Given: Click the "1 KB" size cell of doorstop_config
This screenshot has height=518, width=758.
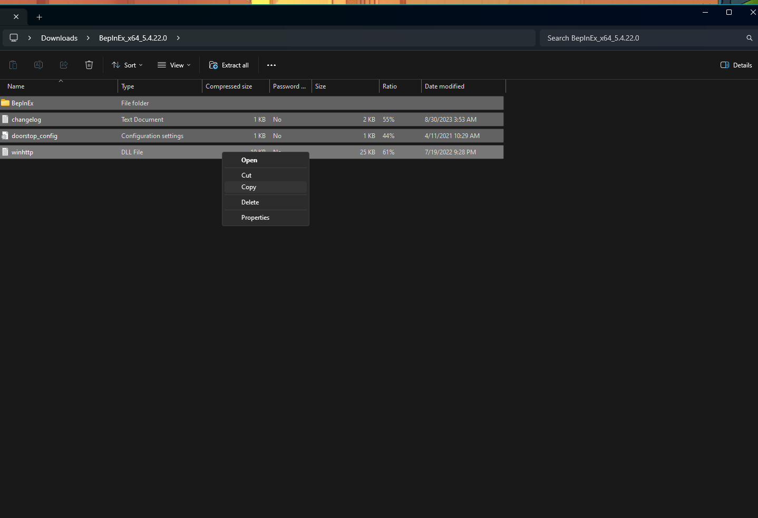Looking at the screenshot, I should pyautogui.click(x=369, y=136).
